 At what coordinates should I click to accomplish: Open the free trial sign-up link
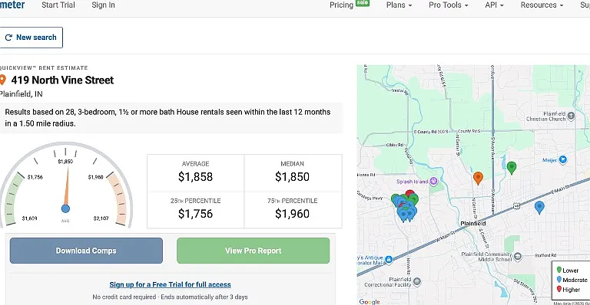click(170, 284)
